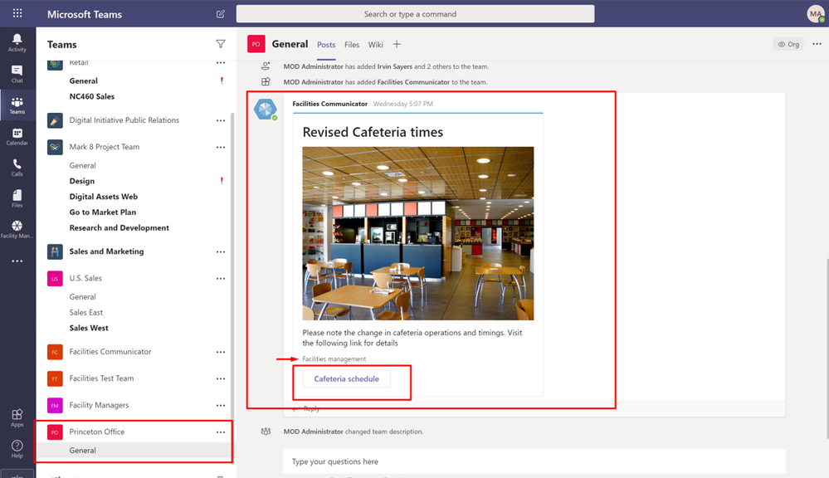
Task: Switch to the Posts tab
Action: 326,45
